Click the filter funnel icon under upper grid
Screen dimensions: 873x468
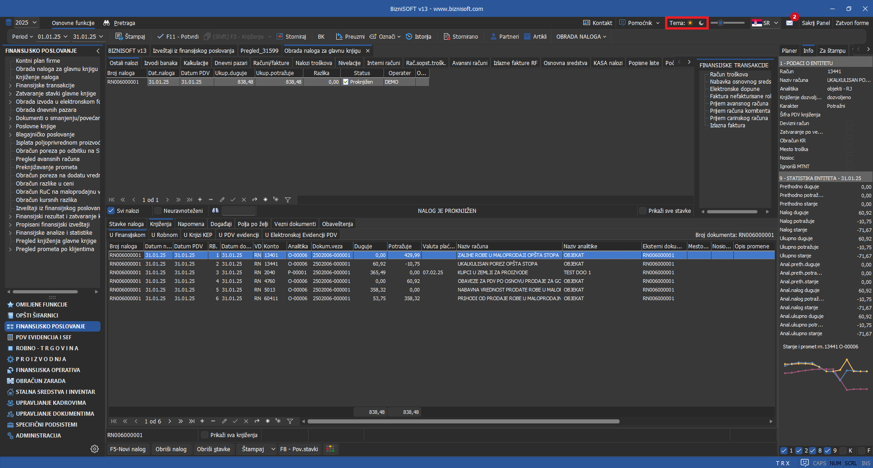point(288,200)
